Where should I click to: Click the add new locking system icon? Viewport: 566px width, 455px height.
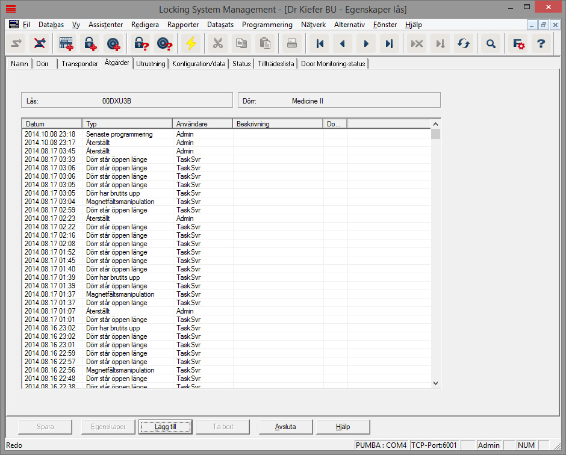coord(66,43)
